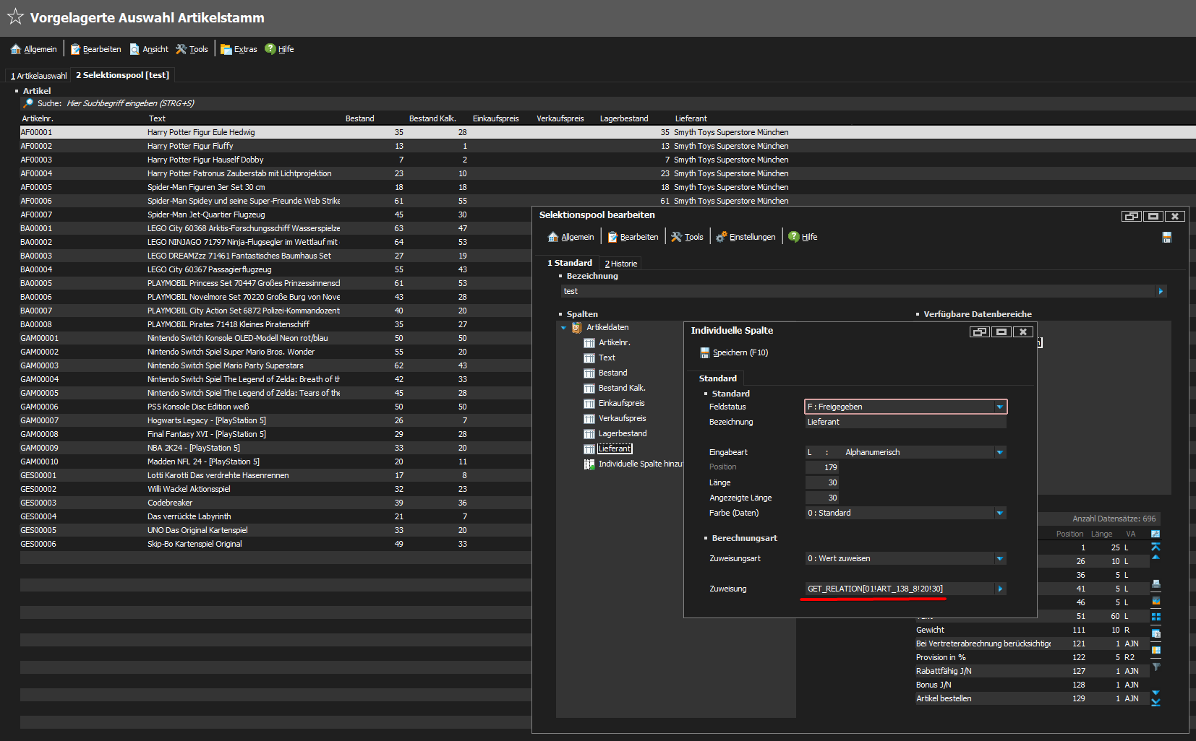
Task: Click the magnifier icon next to Suche
Action: [28, 103]
